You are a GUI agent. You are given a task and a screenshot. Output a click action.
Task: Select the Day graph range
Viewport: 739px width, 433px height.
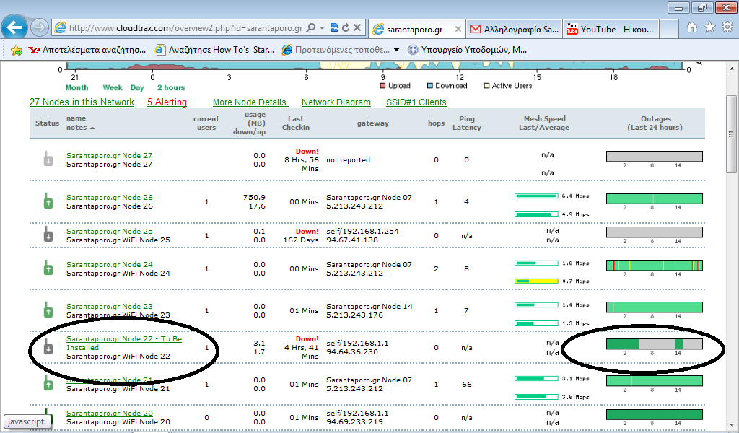pos(137,87)
